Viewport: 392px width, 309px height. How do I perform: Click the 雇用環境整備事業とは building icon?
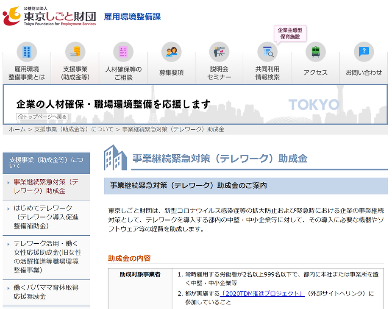coord(27,52)
